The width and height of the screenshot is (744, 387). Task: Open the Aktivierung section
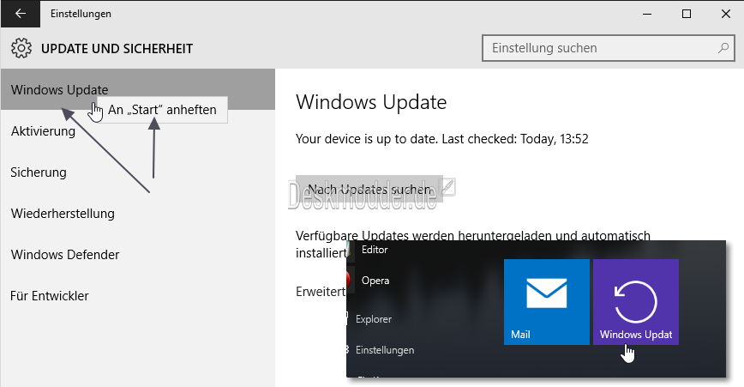coord(43,131)
